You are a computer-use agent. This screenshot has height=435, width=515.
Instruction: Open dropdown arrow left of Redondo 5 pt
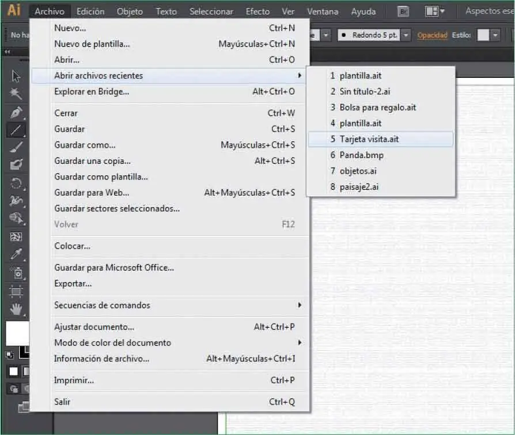pyautogui.click(x=326, y=35)
